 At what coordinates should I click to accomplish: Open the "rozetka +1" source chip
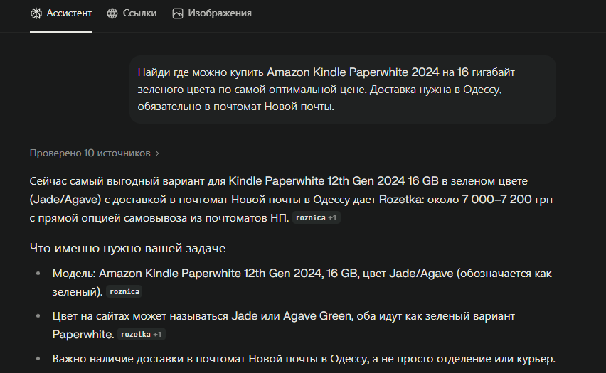(142, 334)
